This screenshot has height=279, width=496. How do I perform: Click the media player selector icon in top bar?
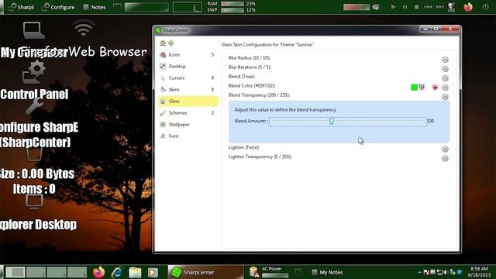click(451, 7)
